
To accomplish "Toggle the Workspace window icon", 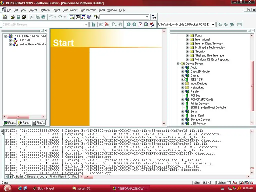I will [71, 17].
